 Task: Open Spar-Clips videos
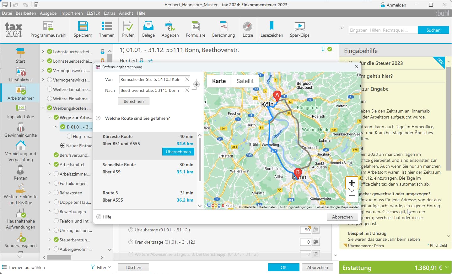point(300,29)
